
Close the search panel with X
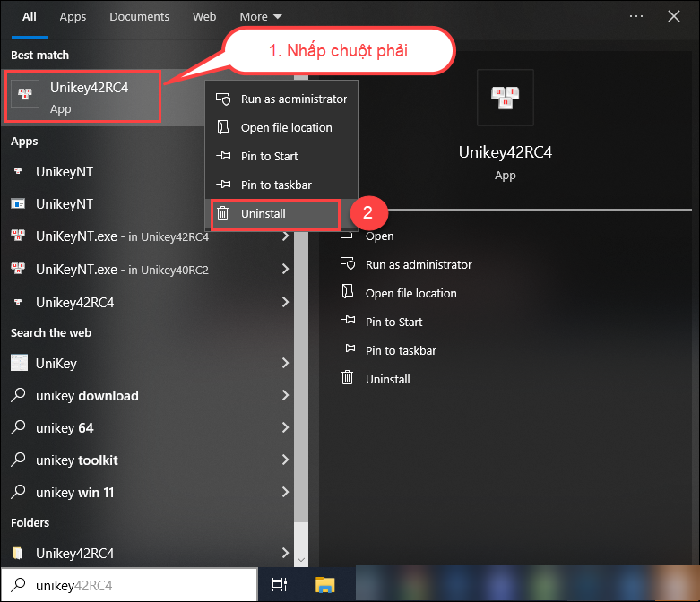tap(674, 16)
